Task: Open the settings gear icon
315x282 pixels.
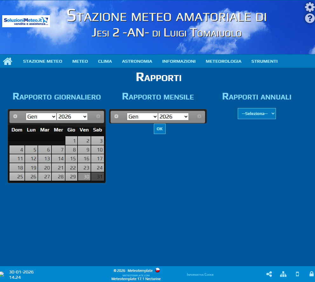Action: [x=310, y=7]
